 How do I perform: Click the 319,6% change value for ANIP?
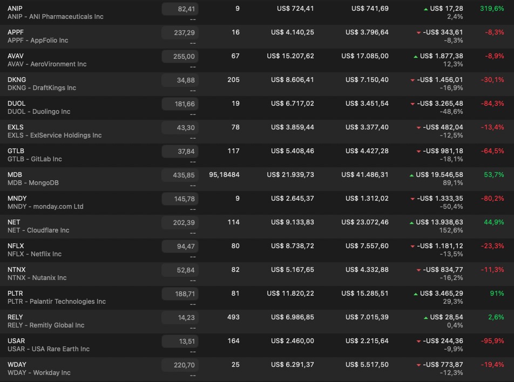(x=491, y=9)
